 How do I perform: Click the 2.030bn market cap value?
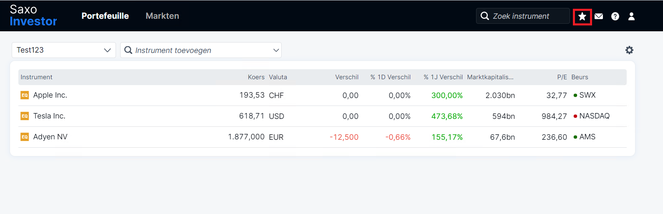pos(500,96)
